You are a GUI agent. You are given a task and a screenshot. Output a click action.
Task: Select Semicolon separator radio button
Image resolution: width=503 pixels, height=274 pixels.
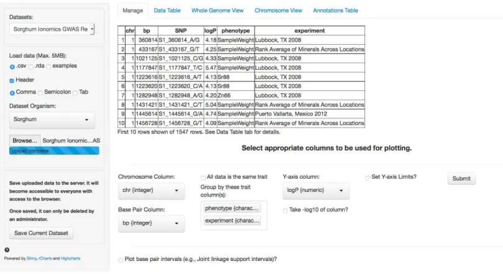pos(40,93)
